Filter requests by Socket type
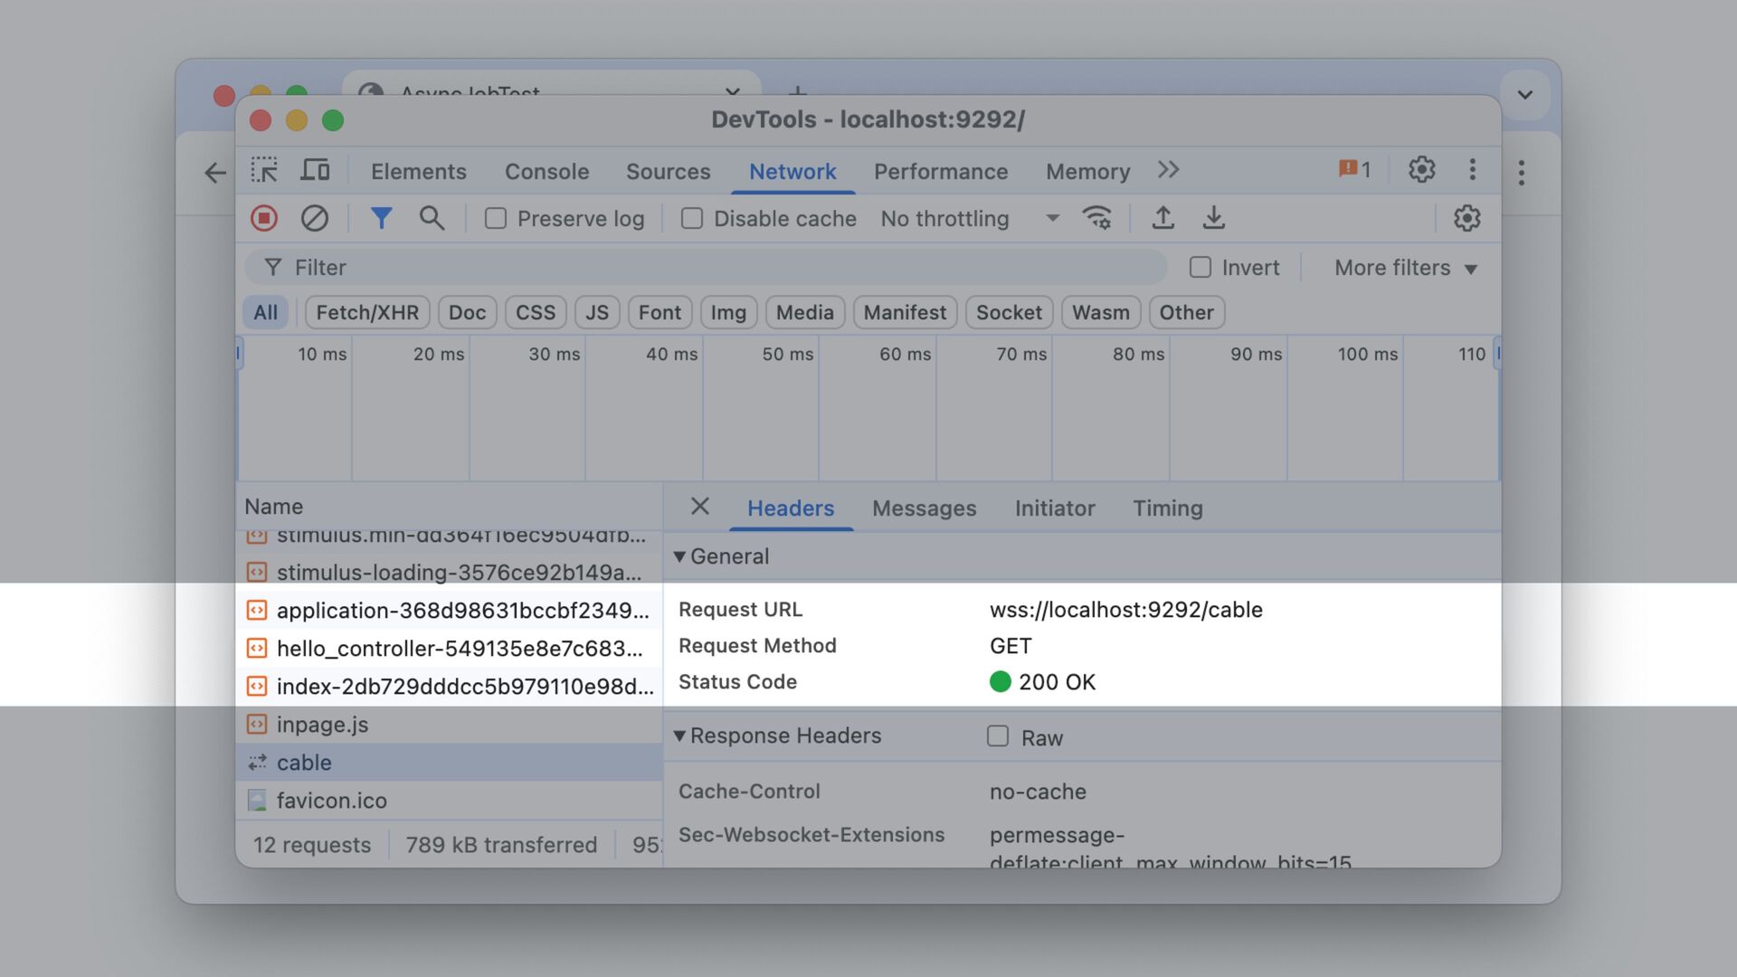This screenshot has width=1737, height=977. [1009, 312]
